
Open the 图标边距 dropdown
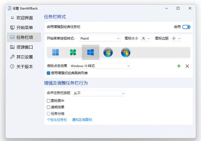click(176, 38)
